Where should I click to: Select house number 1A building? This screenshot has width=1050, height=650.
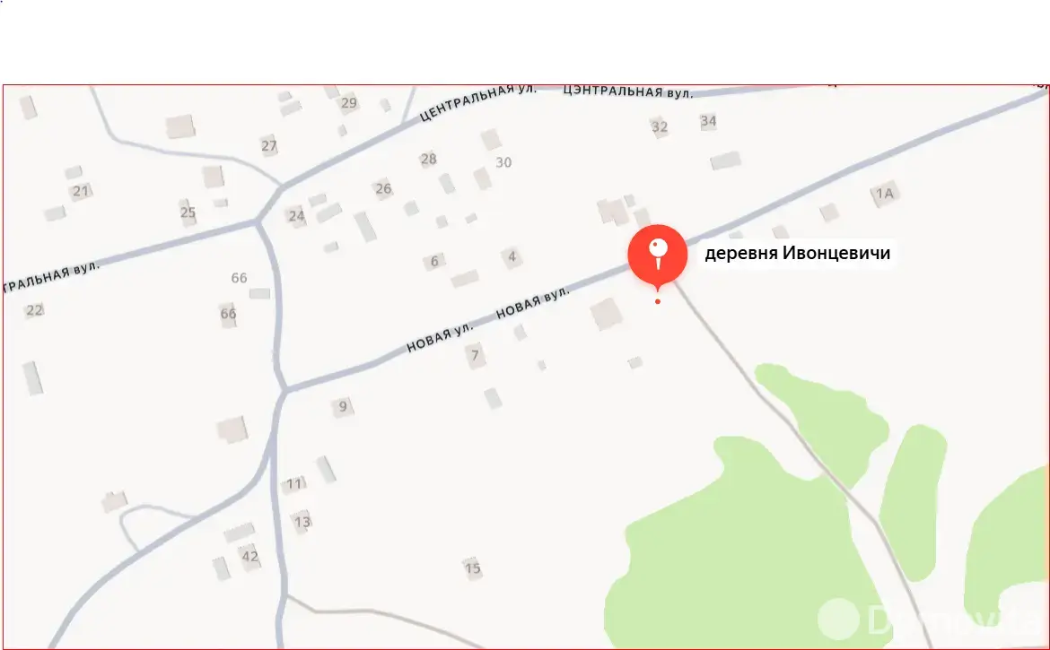point(885,194)
